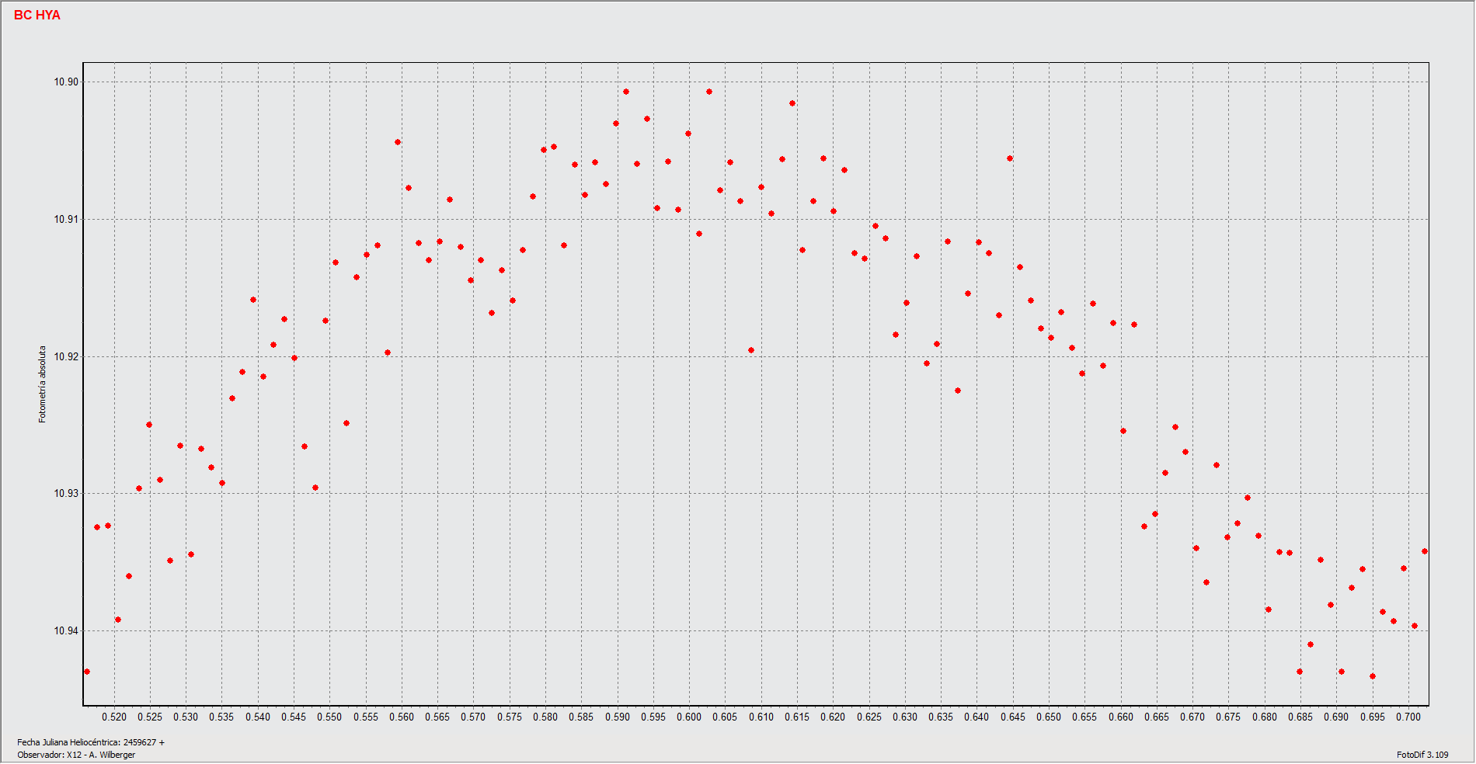Click the 0.700 x-axis tick label
This screenshot has width=1476, height=764.
pyautogui.click(x=1408, y=717)
